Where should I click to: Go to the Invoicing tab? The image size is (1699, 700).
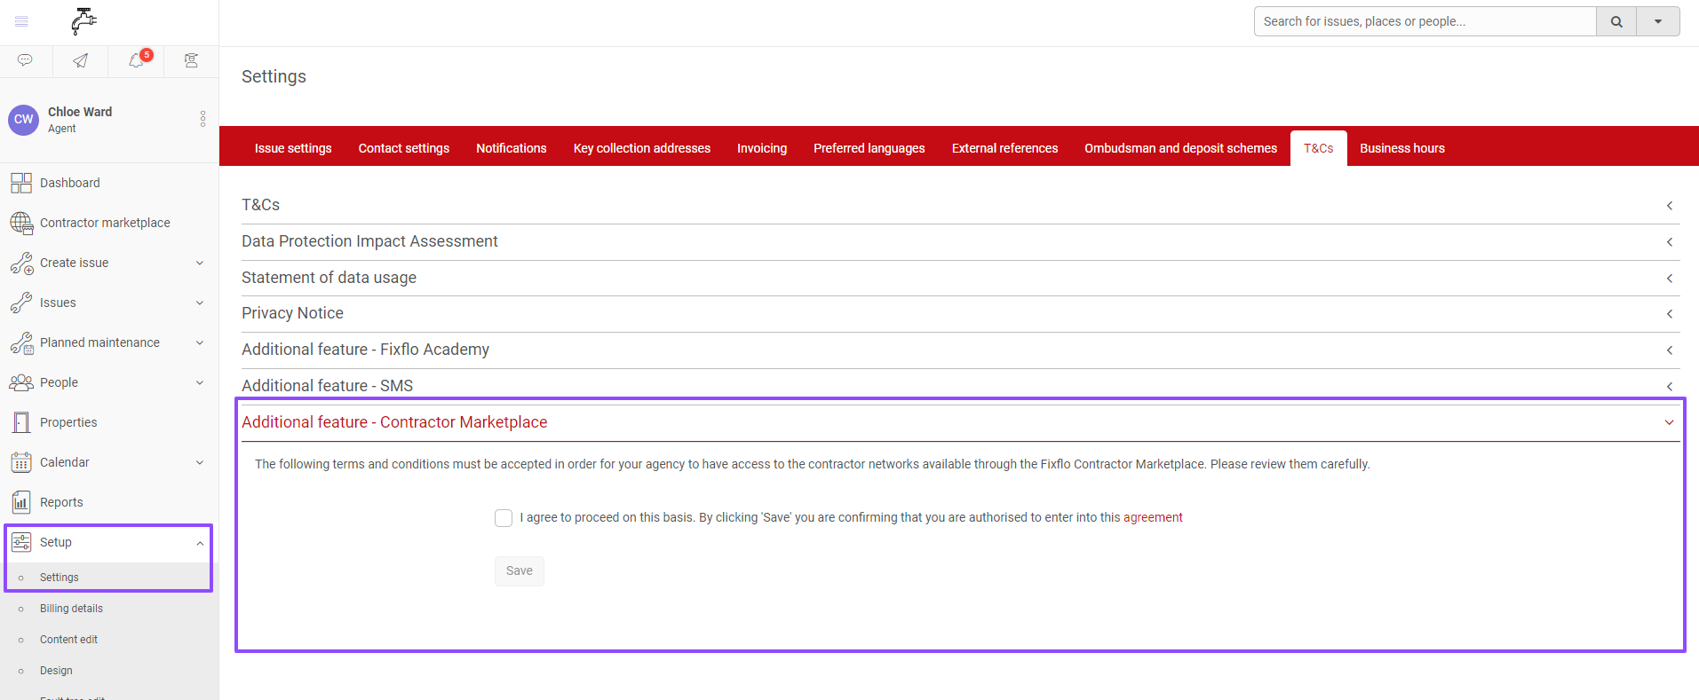point(762,148)
